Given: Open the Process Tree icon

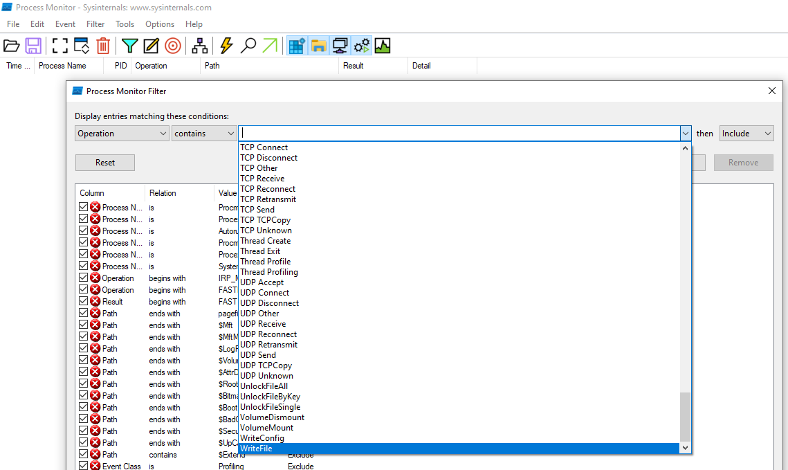Looking at the screenshot, I should 200,46.
